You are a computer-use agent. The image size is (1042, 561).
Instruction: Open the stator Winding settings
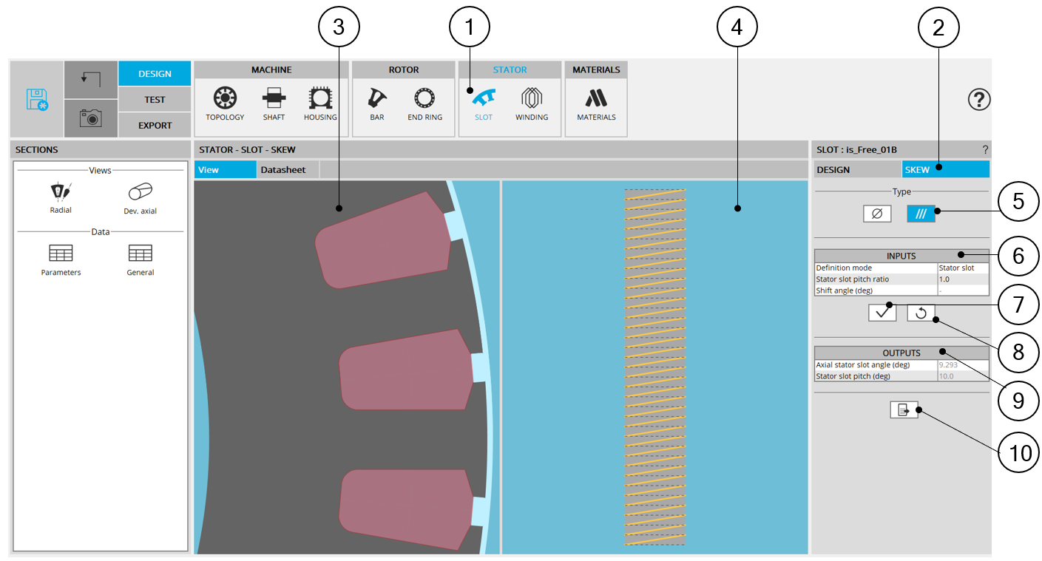(531, 103)
